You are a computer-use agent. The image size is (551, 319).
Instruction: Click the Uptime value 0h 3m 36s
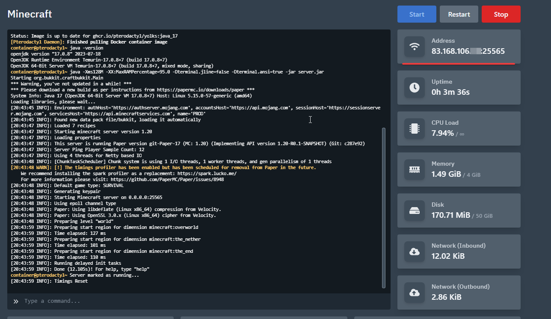[x=450, y=92]
